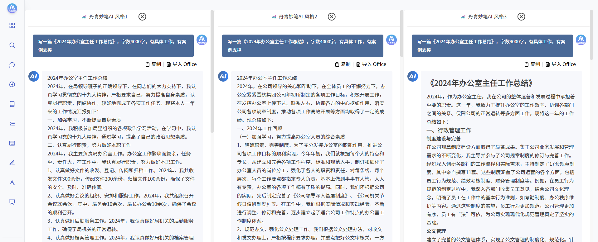The width and height of the screenshot is (598, 242).
Task: Click the AI avatar in 风格2 panel
Action: pos(223,76)
